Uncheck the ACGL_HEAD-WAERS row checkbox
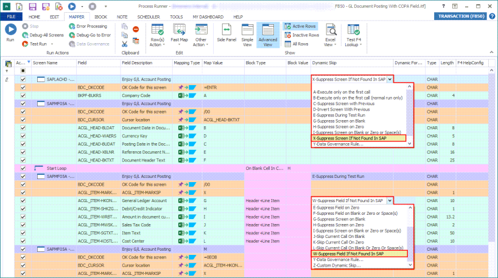Viewport: 498px width, 278px height. 23,136
